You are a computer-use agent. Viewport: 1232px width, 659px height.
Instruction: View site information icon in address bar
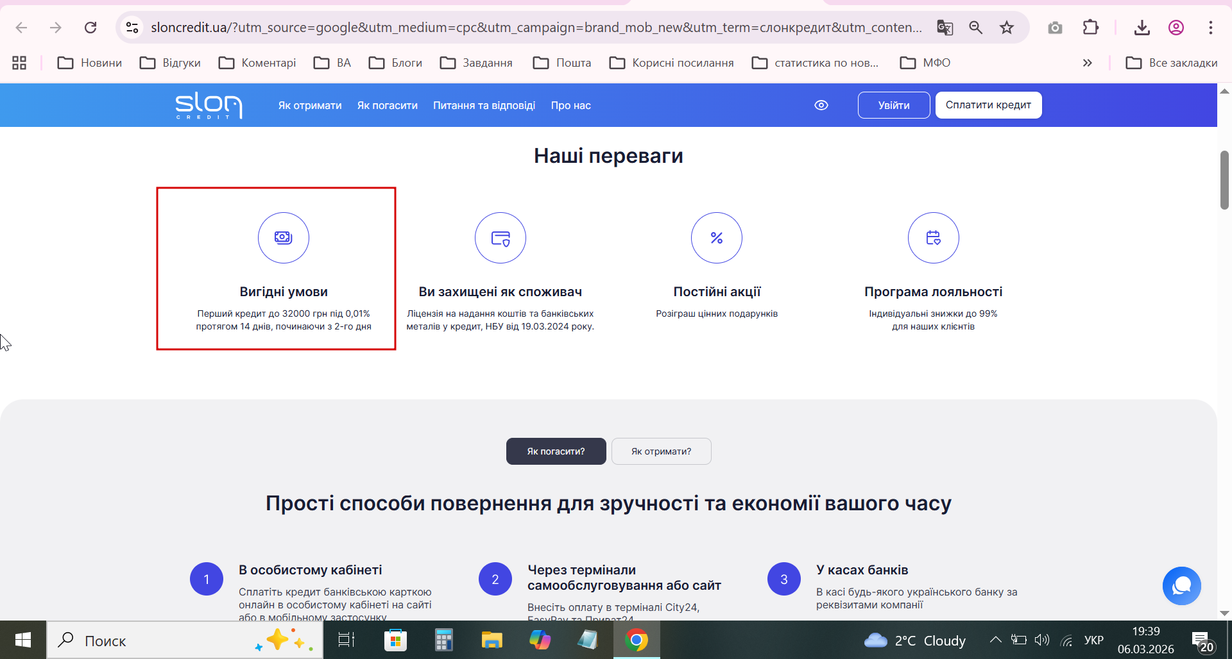132,28
